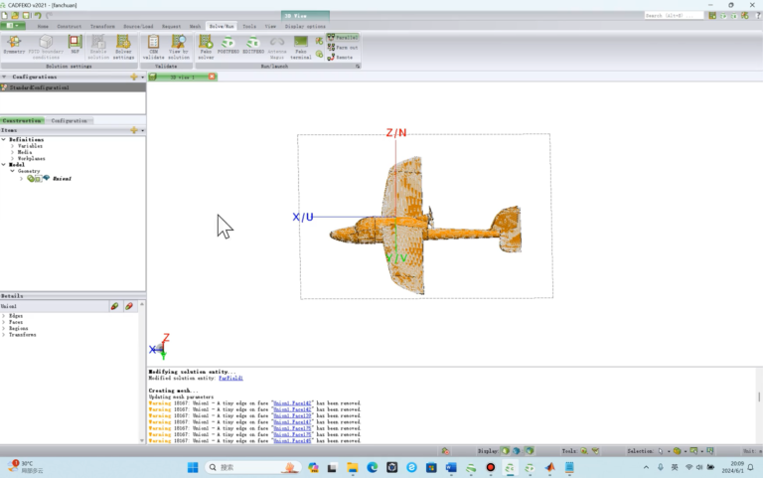Select Transforms in the Details tree
Screen dimensions: 763x478
[23, 335]
